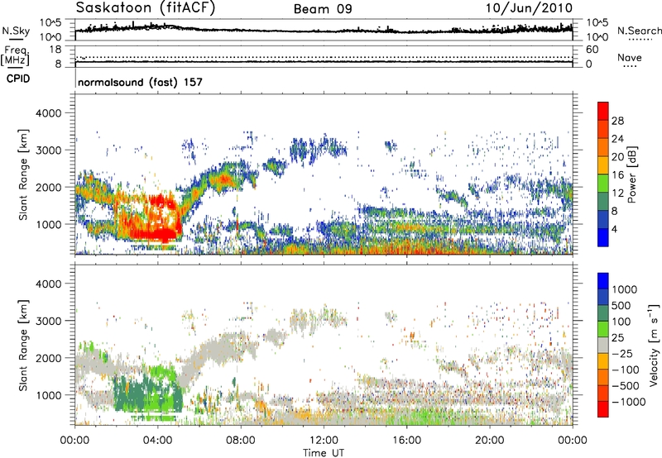
Task: Pick the yellow Velocity segment between -25 and -100
Action: coord(603,361)
